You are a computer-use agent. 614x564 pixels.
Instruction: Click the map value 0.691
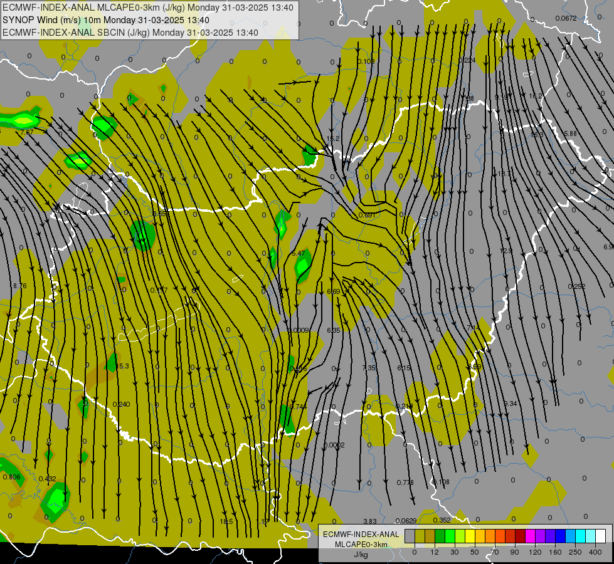tap(367, 215)
